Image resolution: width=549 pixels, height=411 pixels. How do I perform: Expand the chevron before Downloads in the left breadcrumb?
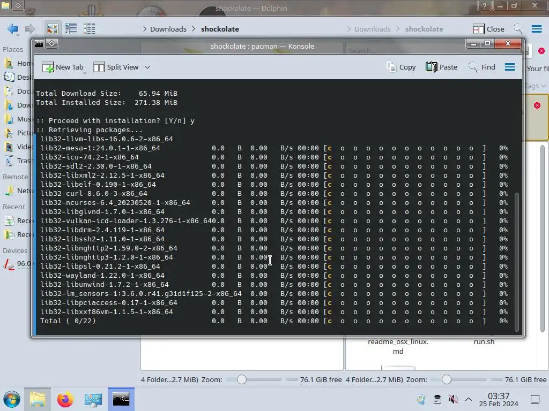(x=145, y=29)
